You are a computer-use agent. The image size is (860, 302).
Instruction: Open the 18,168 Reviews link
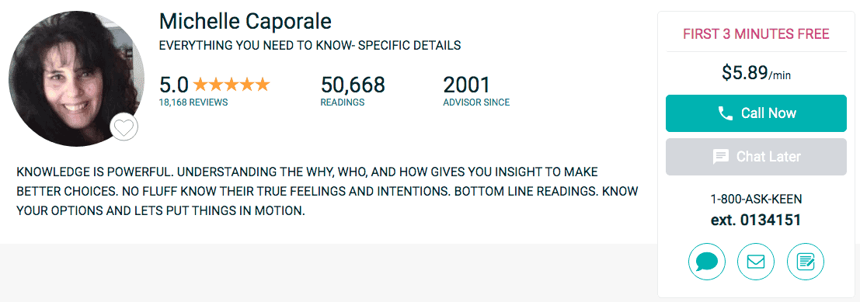(193, 102)
